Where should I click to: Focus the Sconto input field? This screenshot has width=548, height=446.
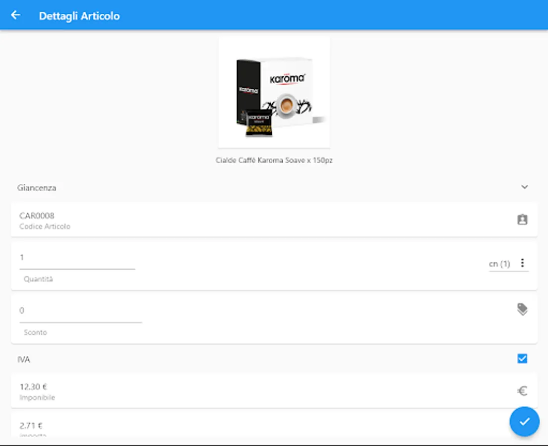(81, 312)
